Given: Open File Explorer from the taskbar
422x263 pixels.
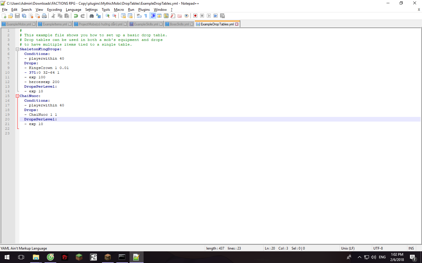Looking at the screenshot, I should coord(36,257).
